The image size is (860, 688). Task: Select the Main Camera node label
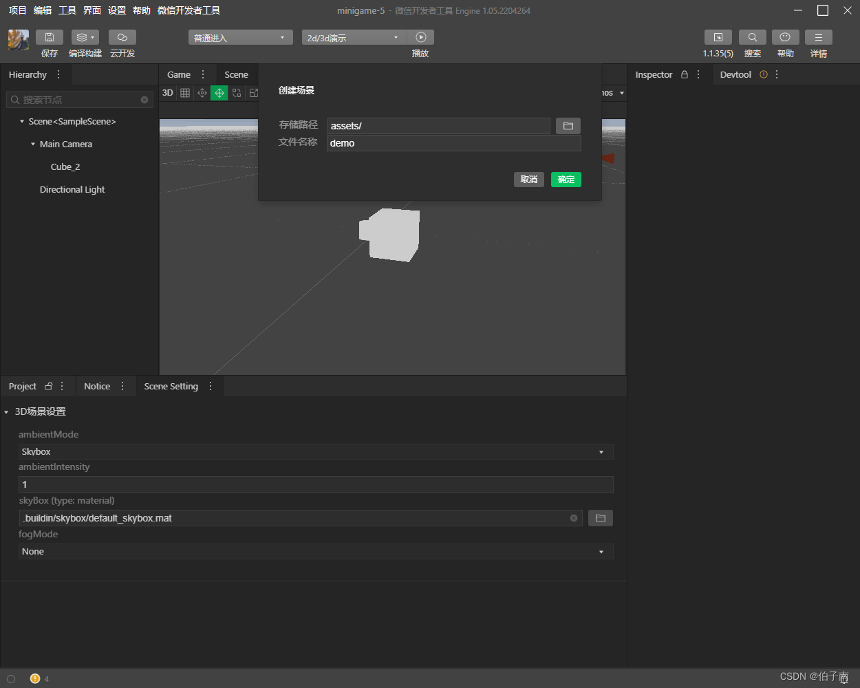[x=66, y=144]
